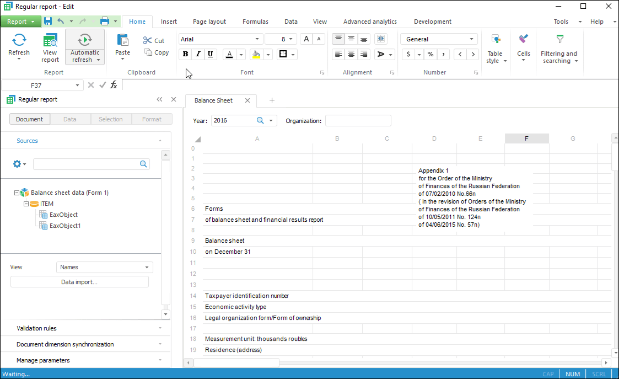Click the yellow fill color swatch
619x379 pixels.
[256, 54]
